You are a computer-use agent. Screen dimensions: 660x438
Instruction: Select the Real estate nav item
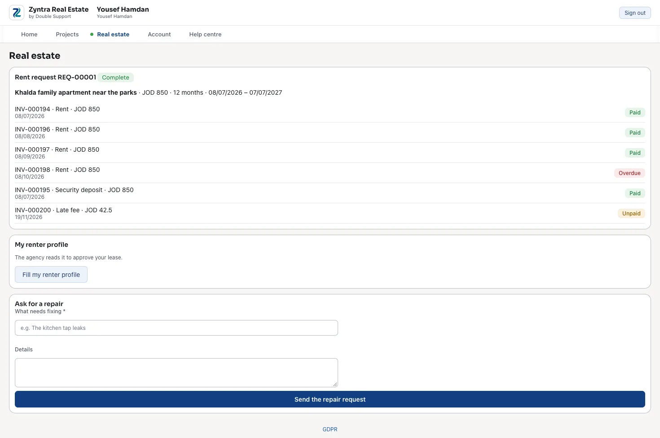coord(113,35)
